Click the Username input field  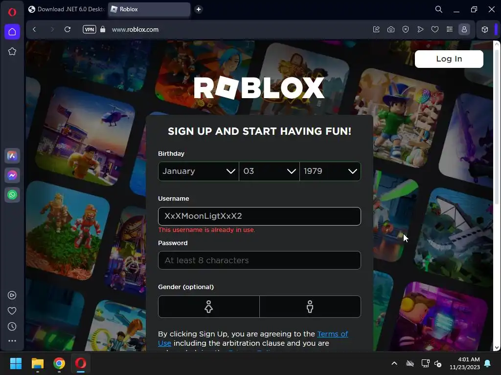259,216
